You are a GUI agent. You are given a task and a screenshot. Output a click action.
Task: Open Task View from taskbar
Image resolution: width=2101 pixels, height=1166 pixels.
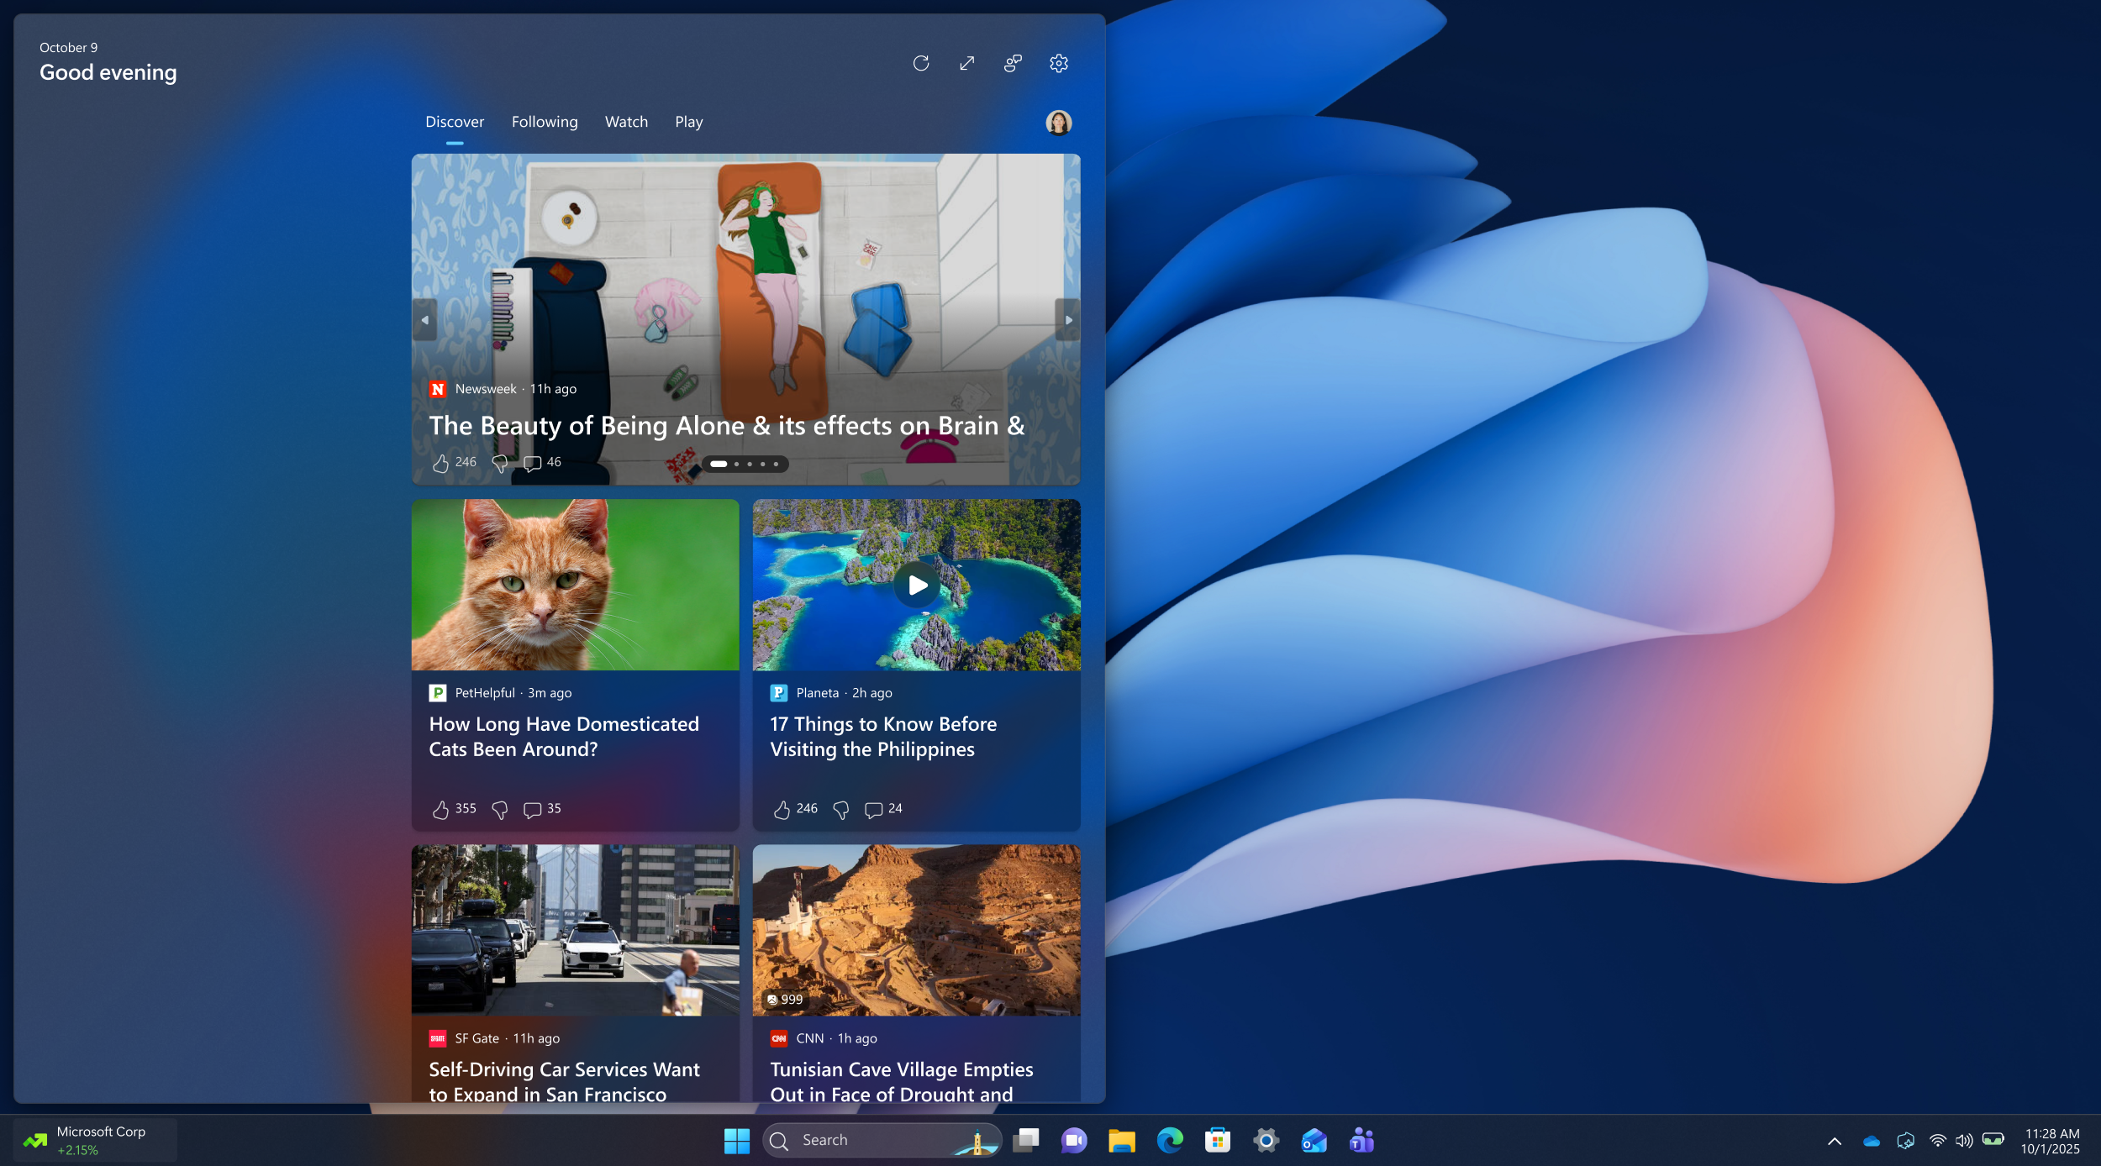tap(1026, 1141)
